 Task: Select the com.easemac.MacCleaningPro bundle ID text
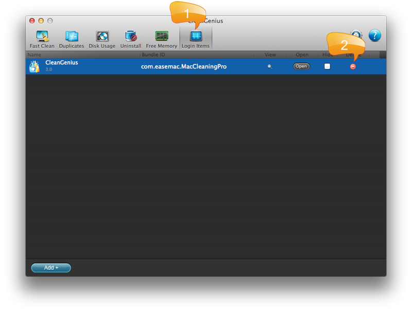184,66
